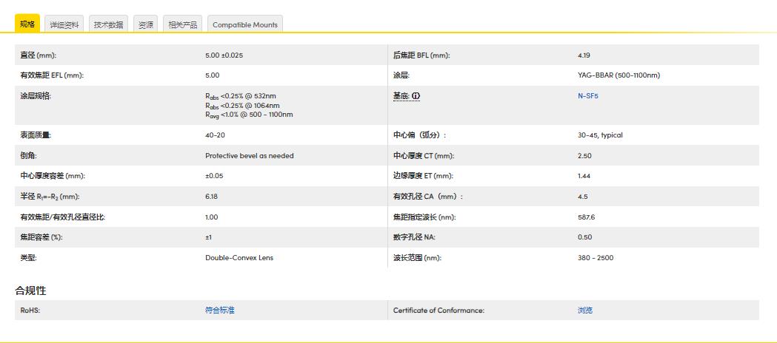
Task: Click the Certificate of Conformance label
Action: coord(438,310)
